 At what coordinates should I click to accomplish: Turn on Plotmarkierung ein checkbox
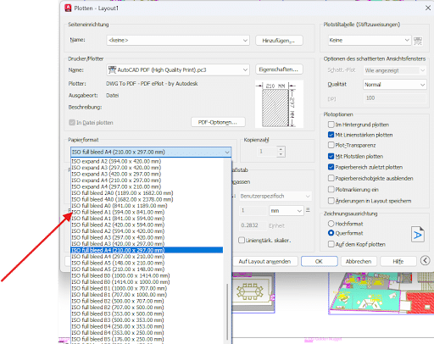point(331,189)
